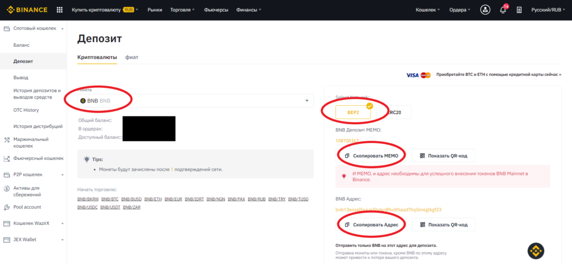Click the WazirX wallet icon

tap(7, 223)
